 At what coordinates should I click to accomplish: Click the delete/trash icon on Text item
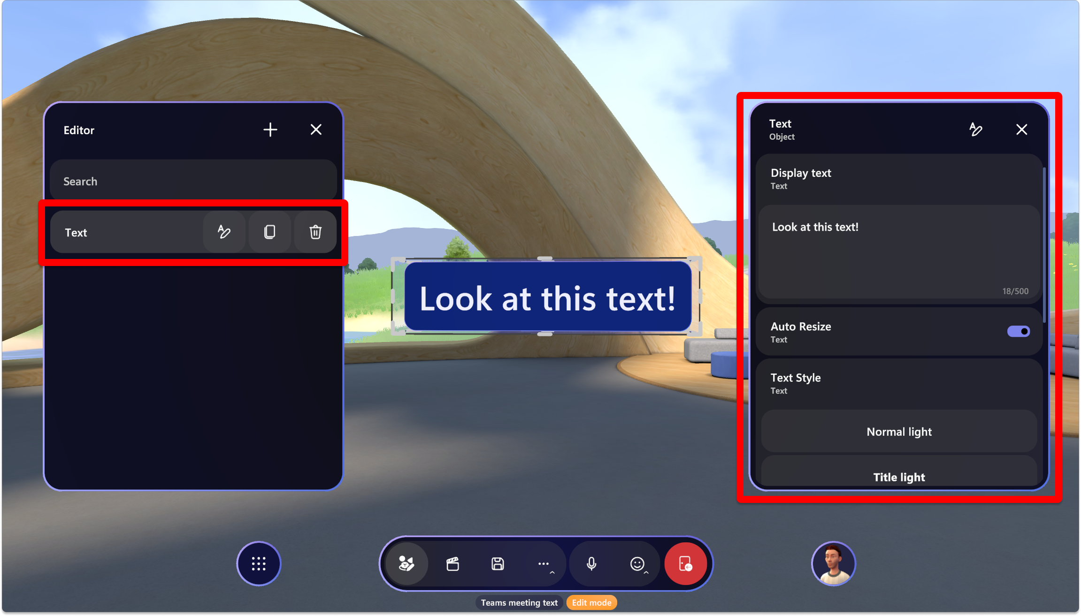pyautogui.click(x=315, y=232)
